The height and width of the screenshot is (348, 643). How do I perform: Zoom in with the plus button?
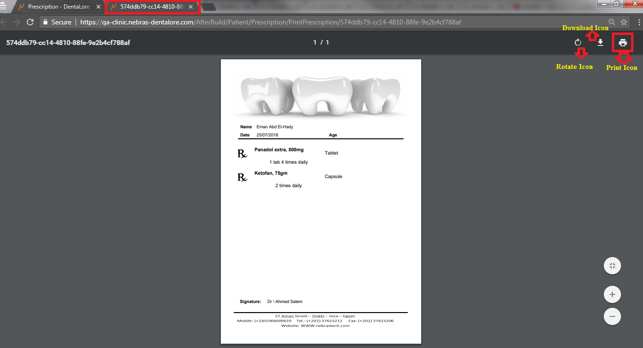click(x=612, y=294)
